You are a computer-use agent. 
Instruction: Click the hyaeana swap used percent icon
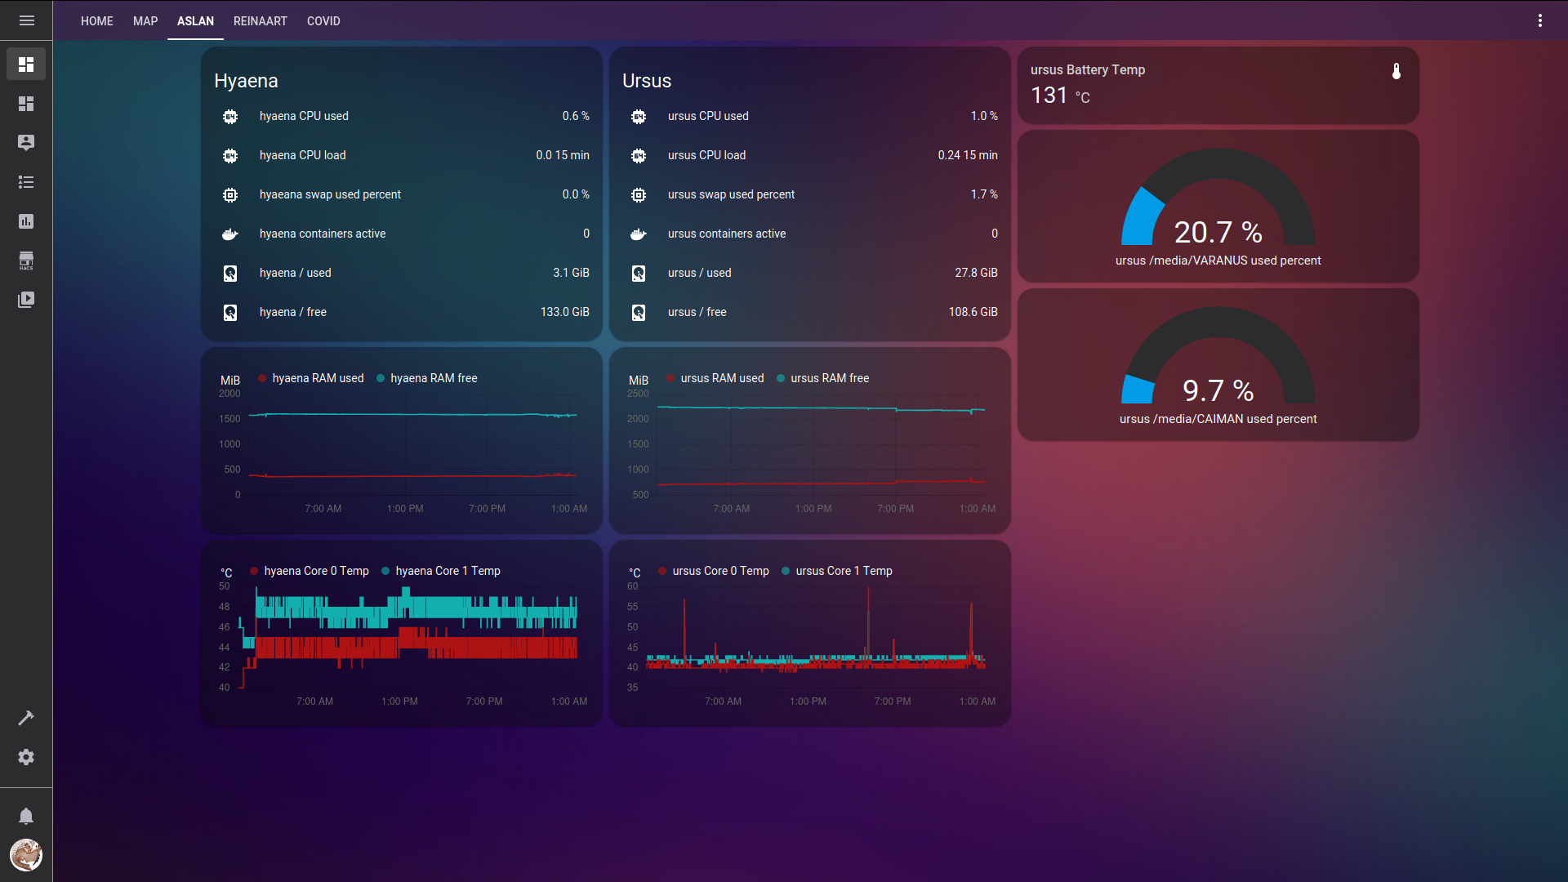(230, 195)
